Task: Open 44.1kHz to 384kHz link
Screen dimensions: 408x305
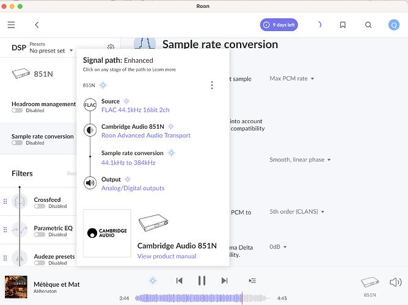Action: [x=128, y=163]
